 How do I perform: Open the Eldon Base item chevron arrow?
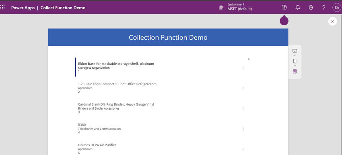(x=243, y=68)
